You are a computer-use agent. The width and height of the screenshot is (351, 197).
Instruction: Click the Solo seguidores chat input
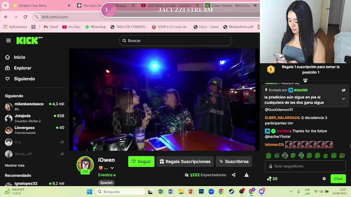point(305,166)
